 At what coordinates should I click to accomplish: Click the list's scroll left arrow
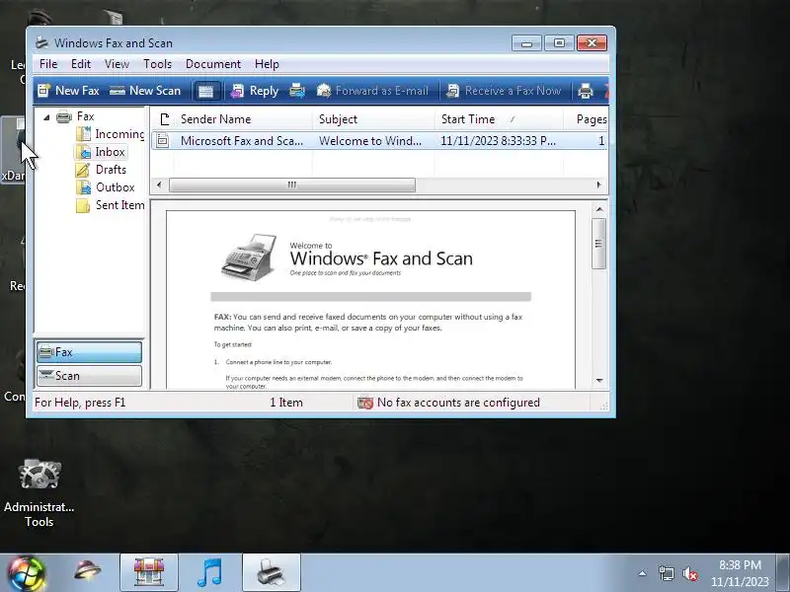(159, 185)
